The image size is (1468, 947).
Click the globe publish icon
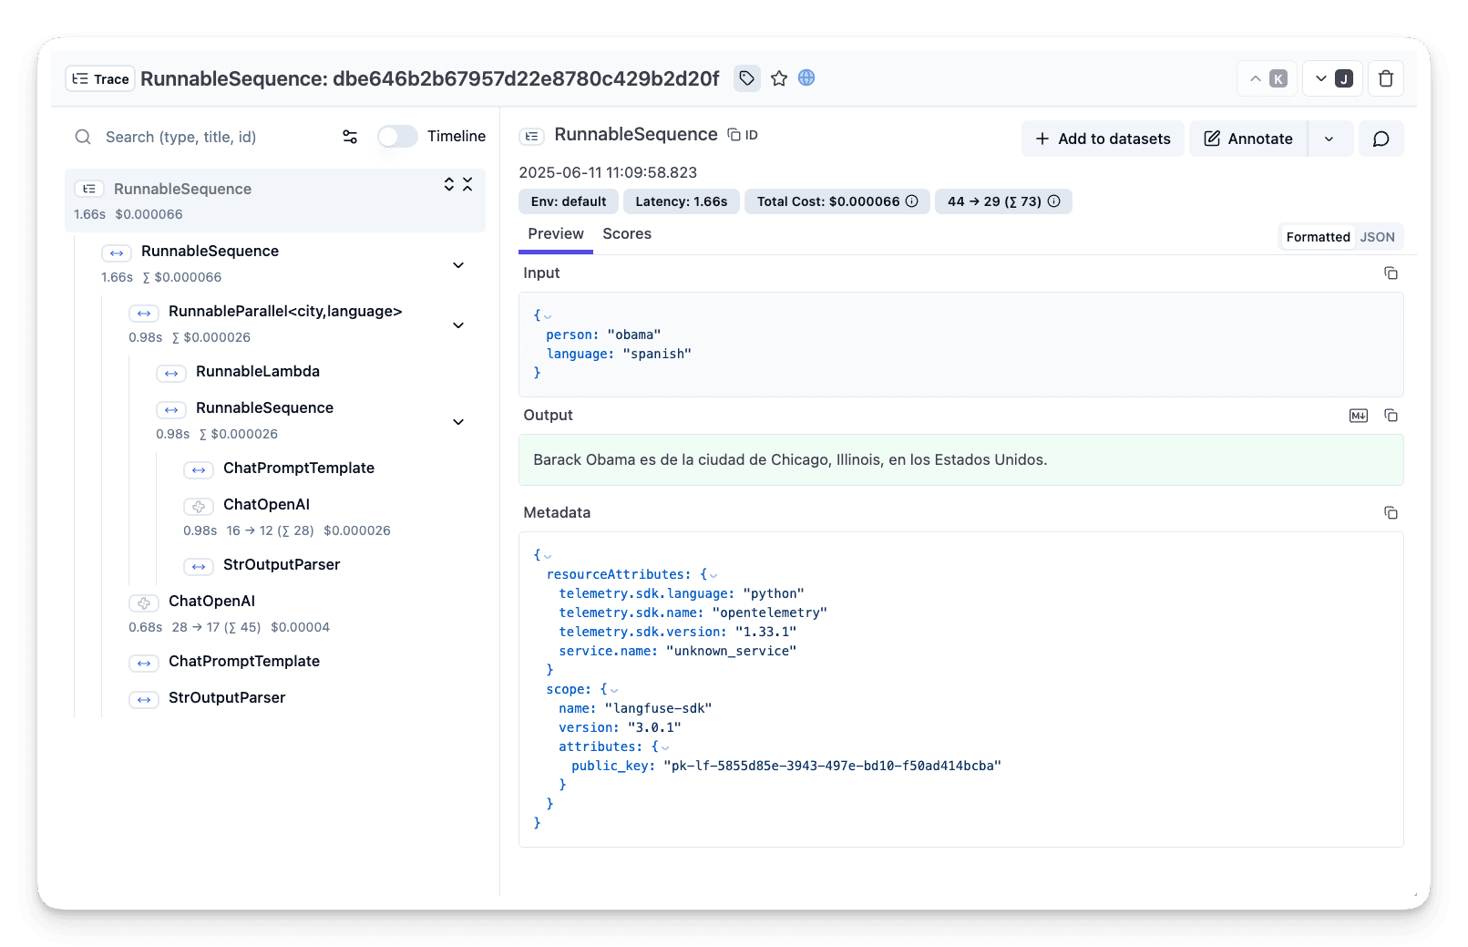806,78
